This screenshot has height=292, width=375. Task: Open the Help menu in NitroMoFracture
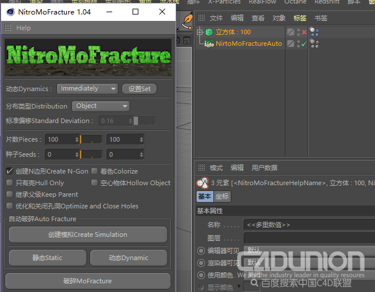(x=23, y=28)
